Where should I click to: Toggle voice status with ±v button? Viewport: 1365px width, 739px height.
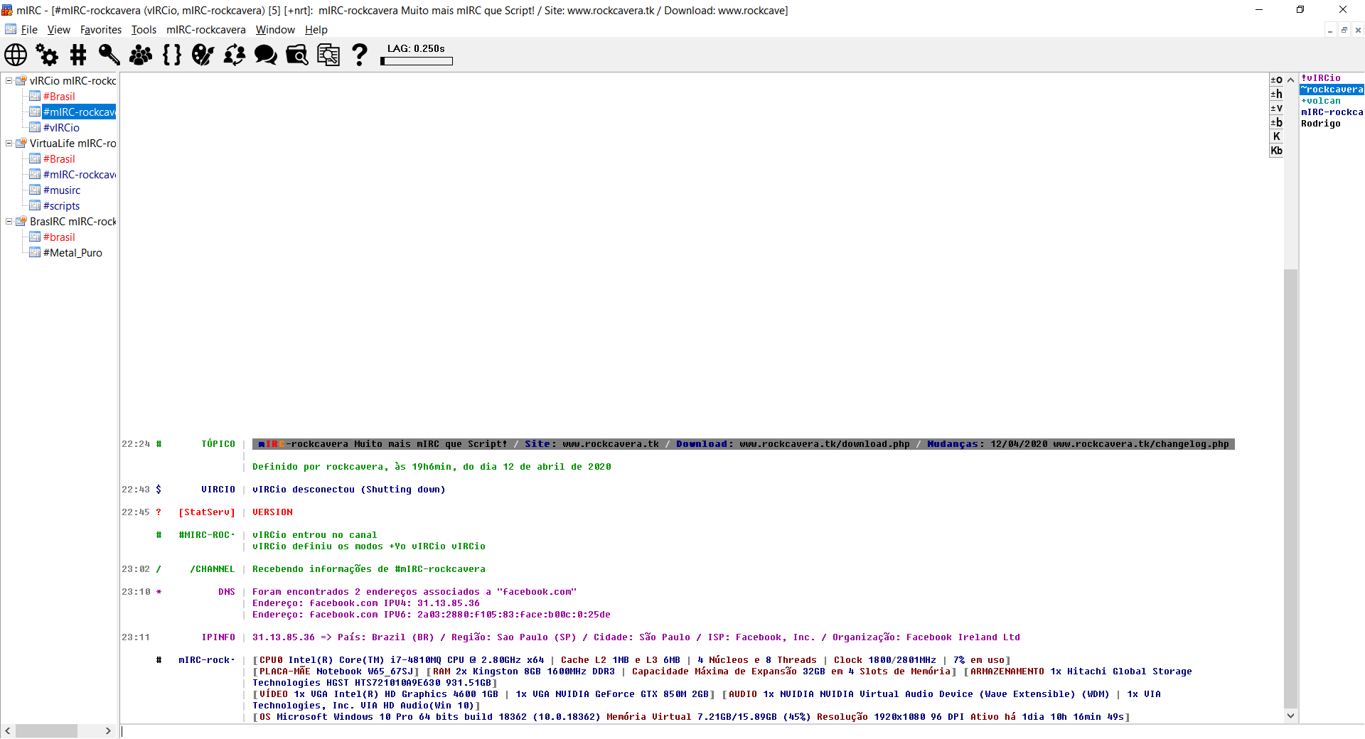(x=1276, y=108)
